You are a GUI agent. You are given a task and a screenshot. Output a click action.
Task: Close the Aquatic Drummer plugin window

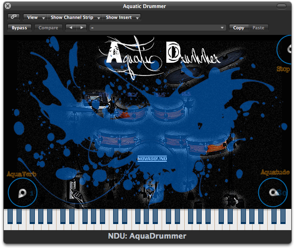(8, 6)
